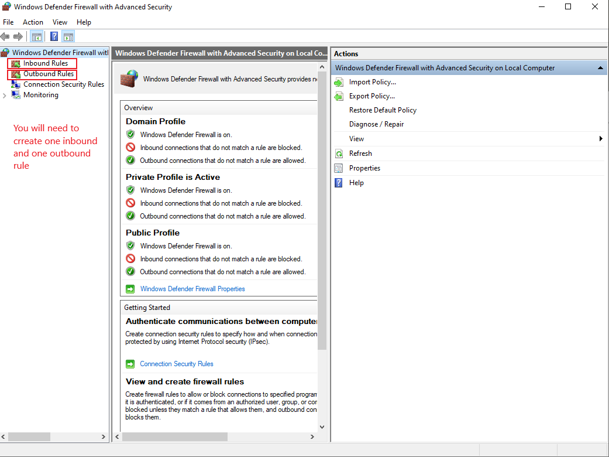609x457 pixels.
Task: Click the Import Policy green arrow icon
Action: click(339, 82)
